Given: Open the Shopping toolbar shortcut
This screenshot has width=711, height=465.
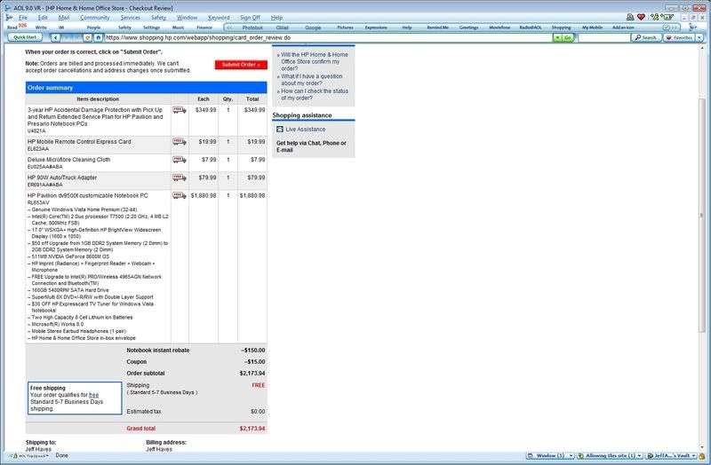Looking at the screenshot, I should (561, 28).
